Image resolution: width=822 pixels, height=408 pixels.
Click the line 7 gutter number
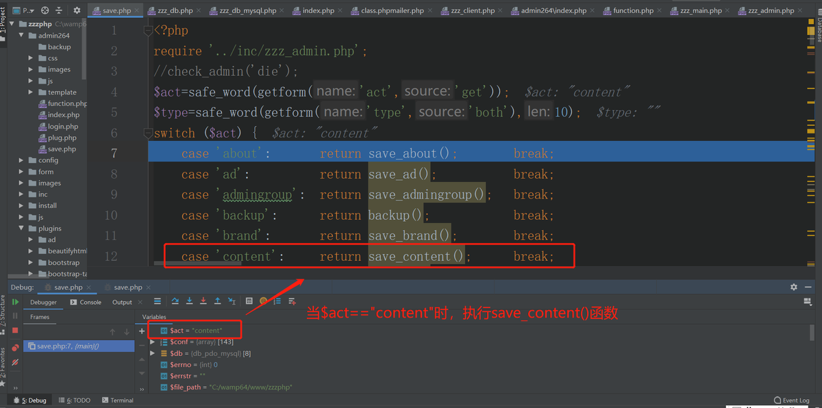114,153
